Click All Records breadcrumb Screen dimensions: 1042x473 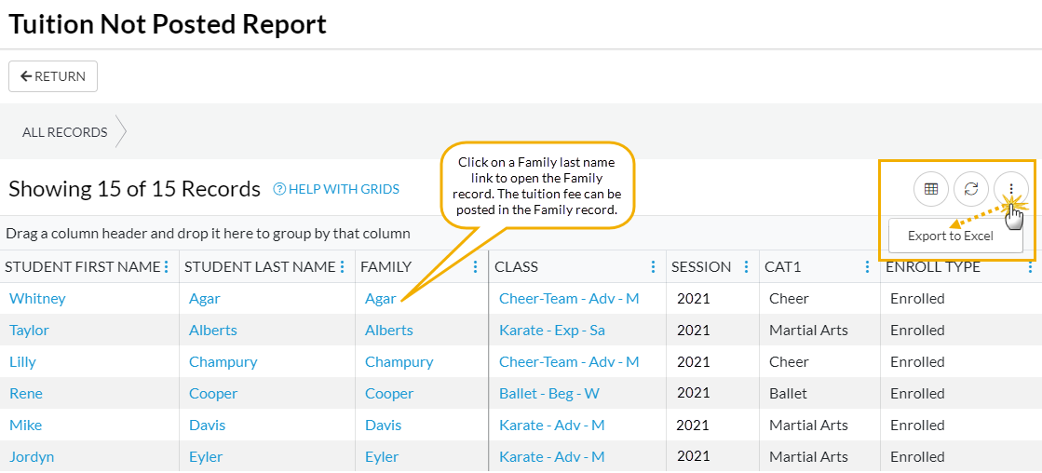point(65,132)
